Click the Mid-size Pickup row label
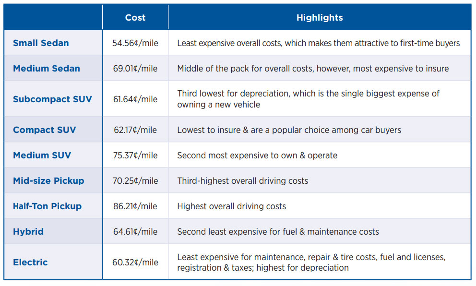Viewport: 476px width, 286px height. (48, 181)
